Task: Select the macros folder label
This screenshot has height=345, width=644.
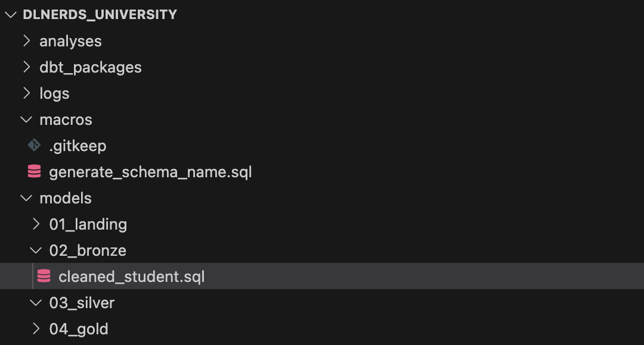Action: click(66, 119)
